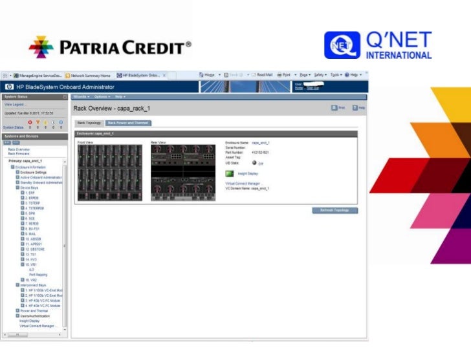Click the Help icon in Rack Overview header
This screenshot has width=471, height=353.
(355, 107)
